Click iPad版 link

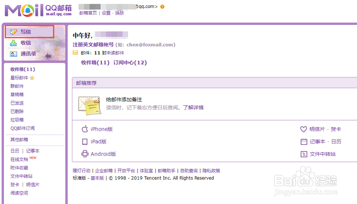[99, 141]
